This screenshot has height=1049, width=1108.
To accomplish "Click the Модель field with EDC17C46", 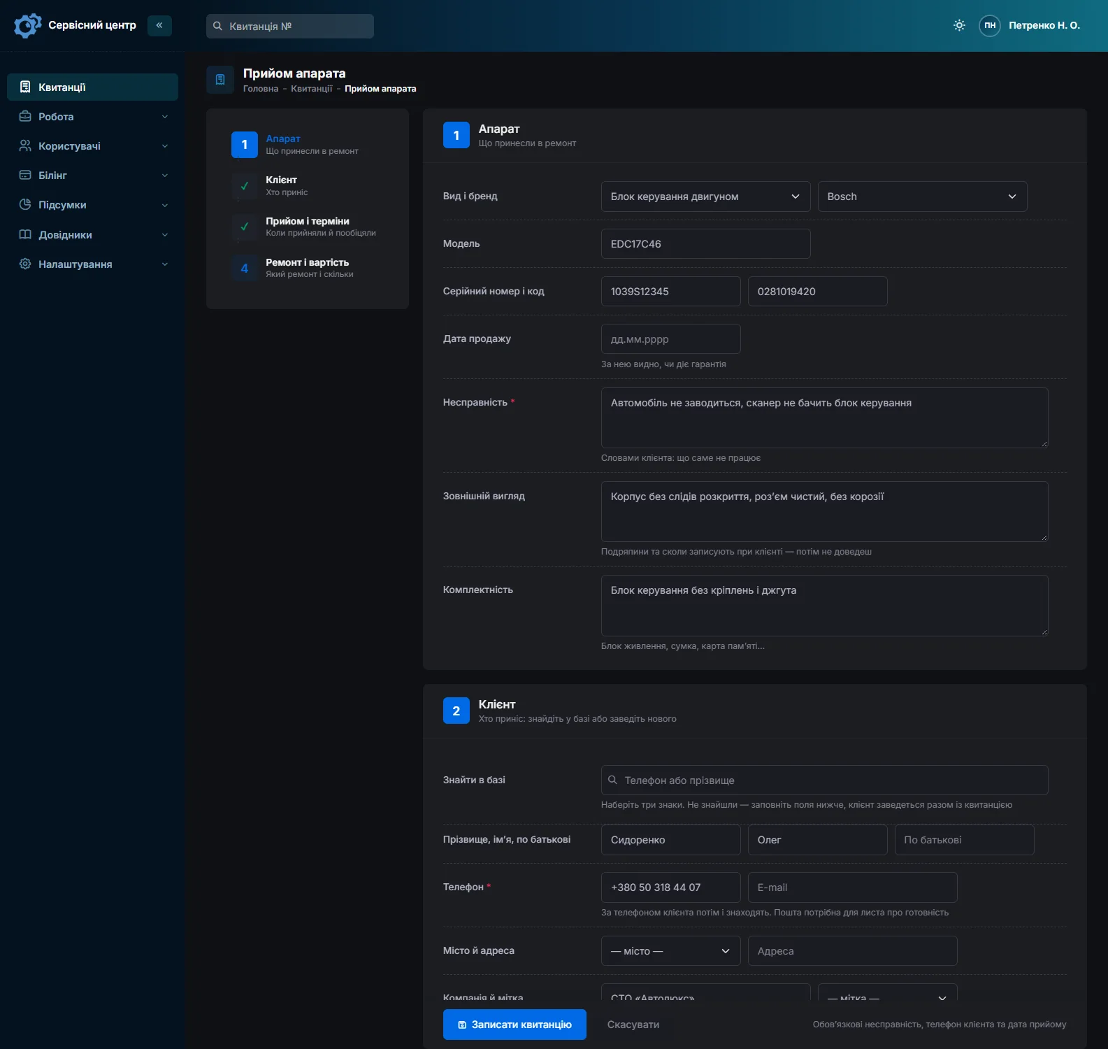I will point(705,244).
